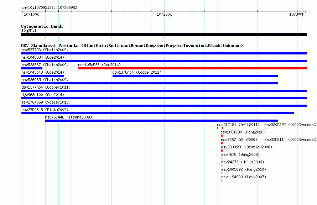Open dgv1377n54 (Cooper2011) label
317x205 pixels.
click(46, 87)
